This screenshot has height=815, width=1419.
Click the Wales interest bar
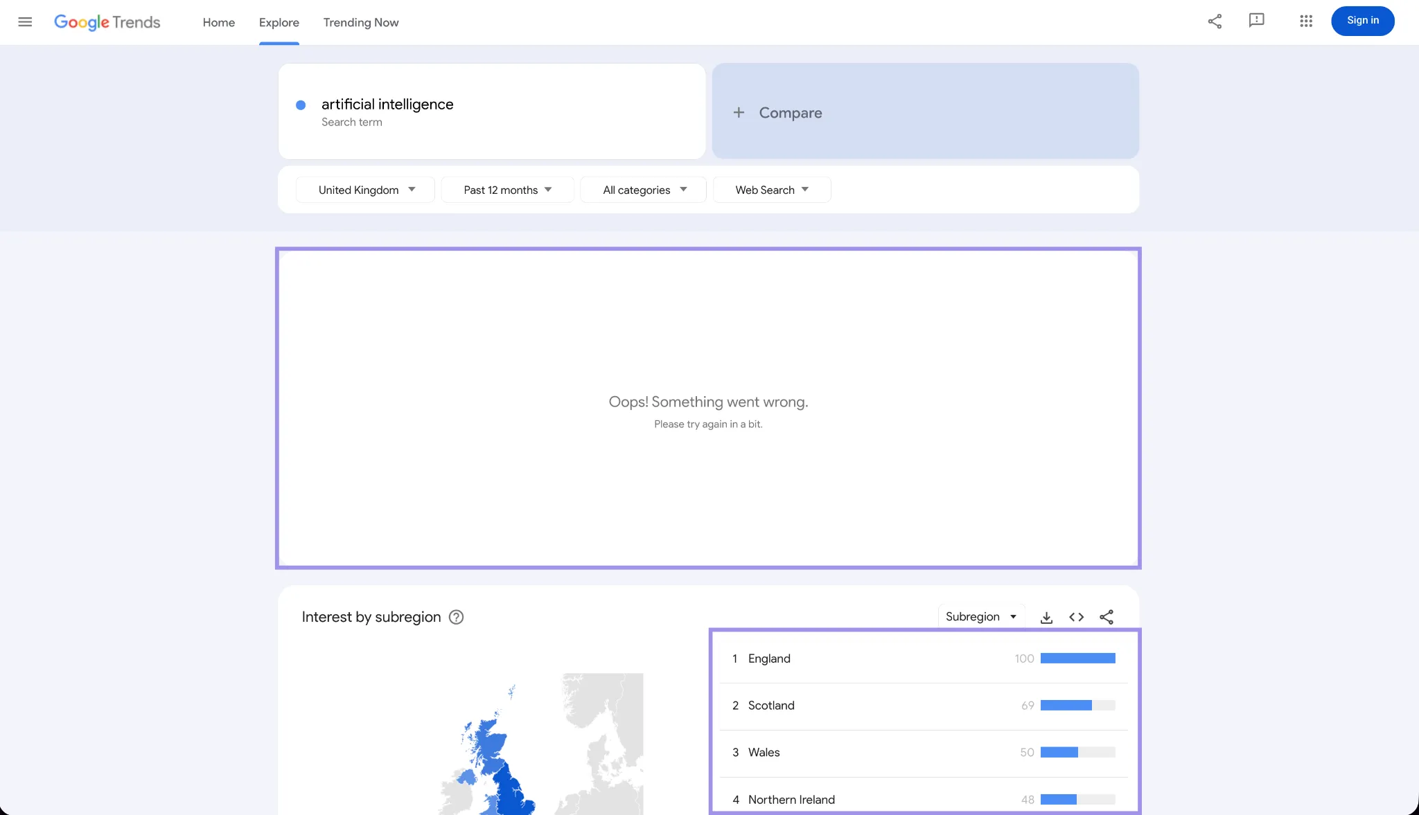(x=1077, y=753)
